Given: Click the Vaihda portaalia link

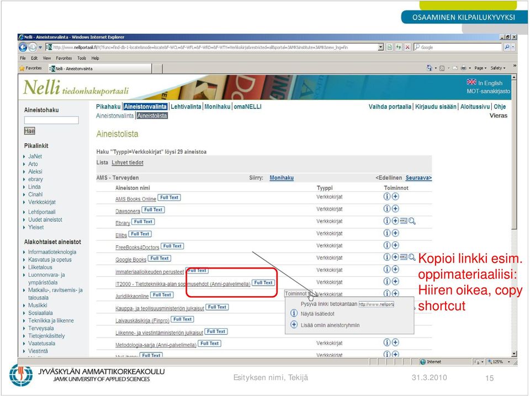Looking at the screenshot, I should point(390,106).
